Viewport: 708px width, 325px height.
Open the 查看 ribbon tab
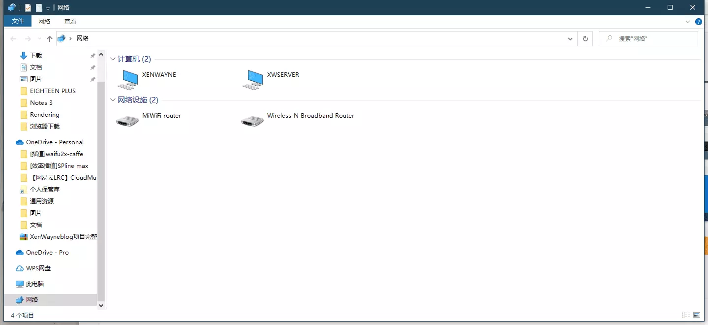[x=70, y=21]
